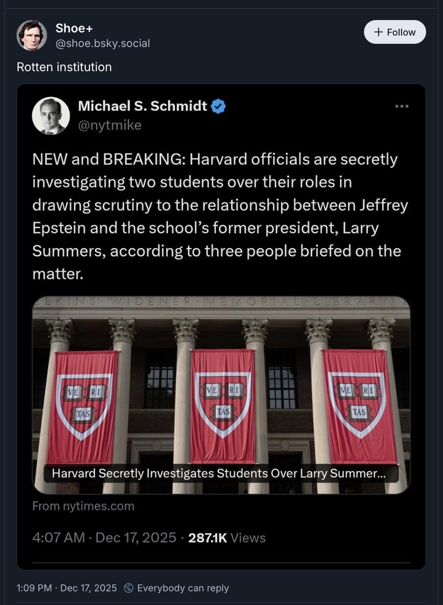Viewport: 443px width, 605px height.
Task: Select the Michael S. Schmidt name
Action: [142, 106]
